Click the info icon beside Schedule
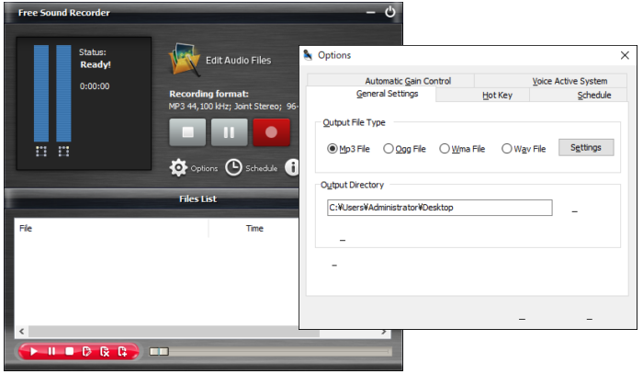 (x=293, y=167)
